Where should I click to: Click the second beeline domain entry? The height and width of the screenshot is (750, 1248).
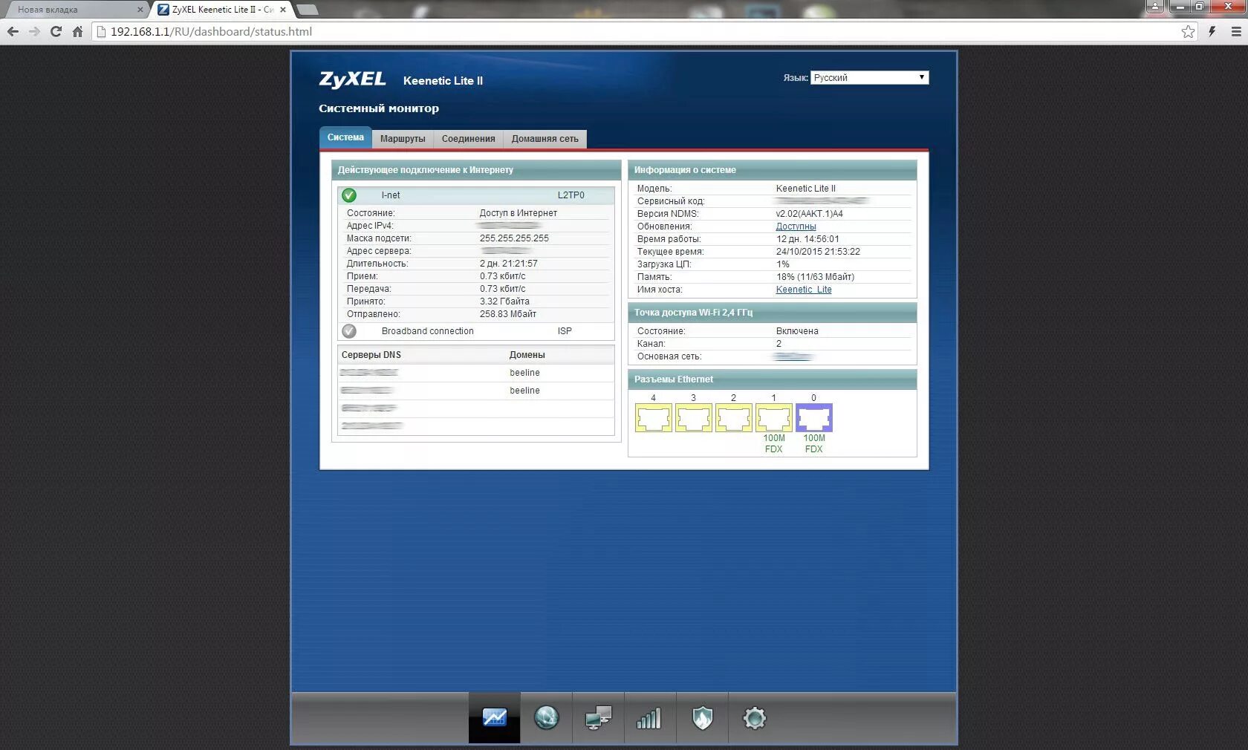coord(524,391)
